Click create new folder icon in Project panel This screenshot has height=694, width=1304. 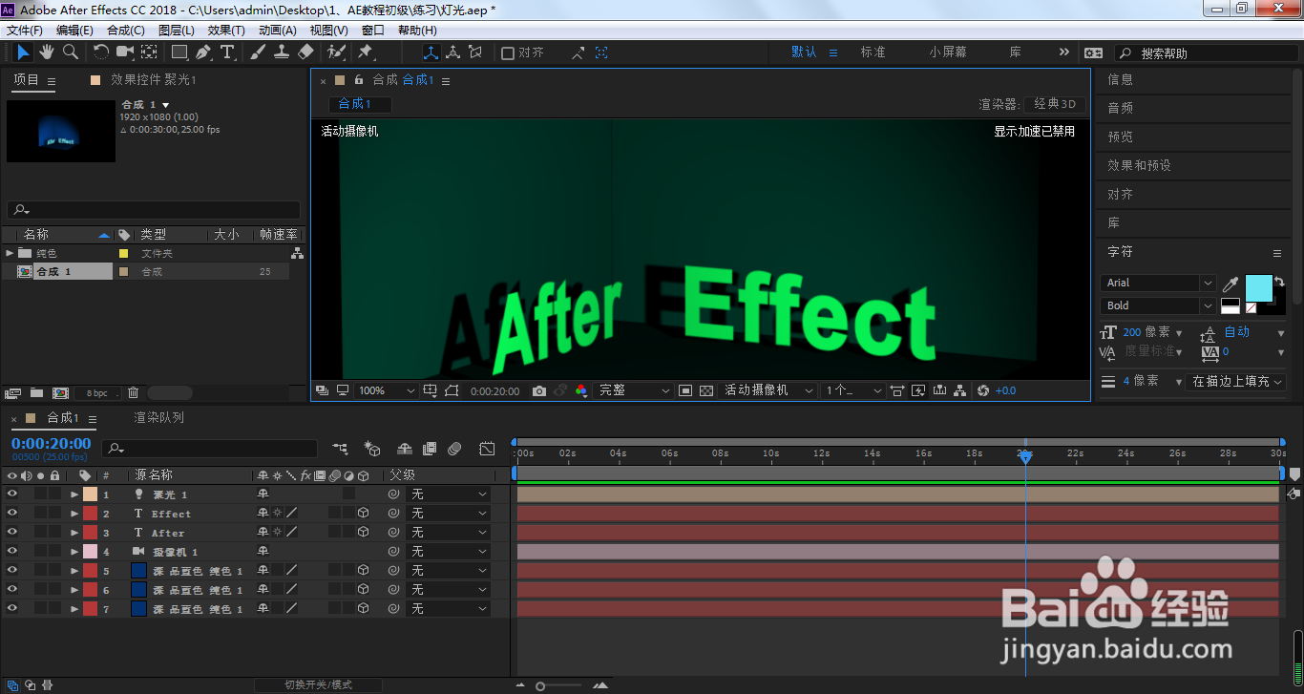36,392
